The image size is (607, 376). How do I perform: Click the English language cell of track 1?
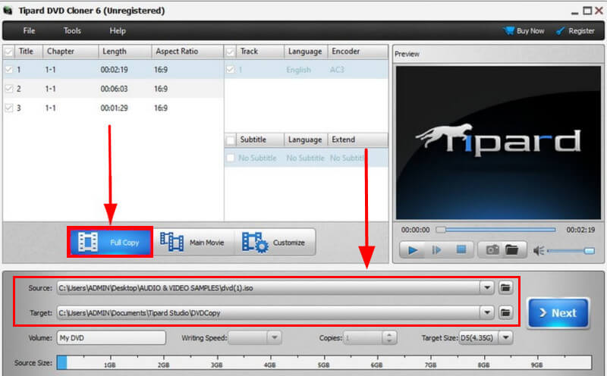tap(298, 70)
